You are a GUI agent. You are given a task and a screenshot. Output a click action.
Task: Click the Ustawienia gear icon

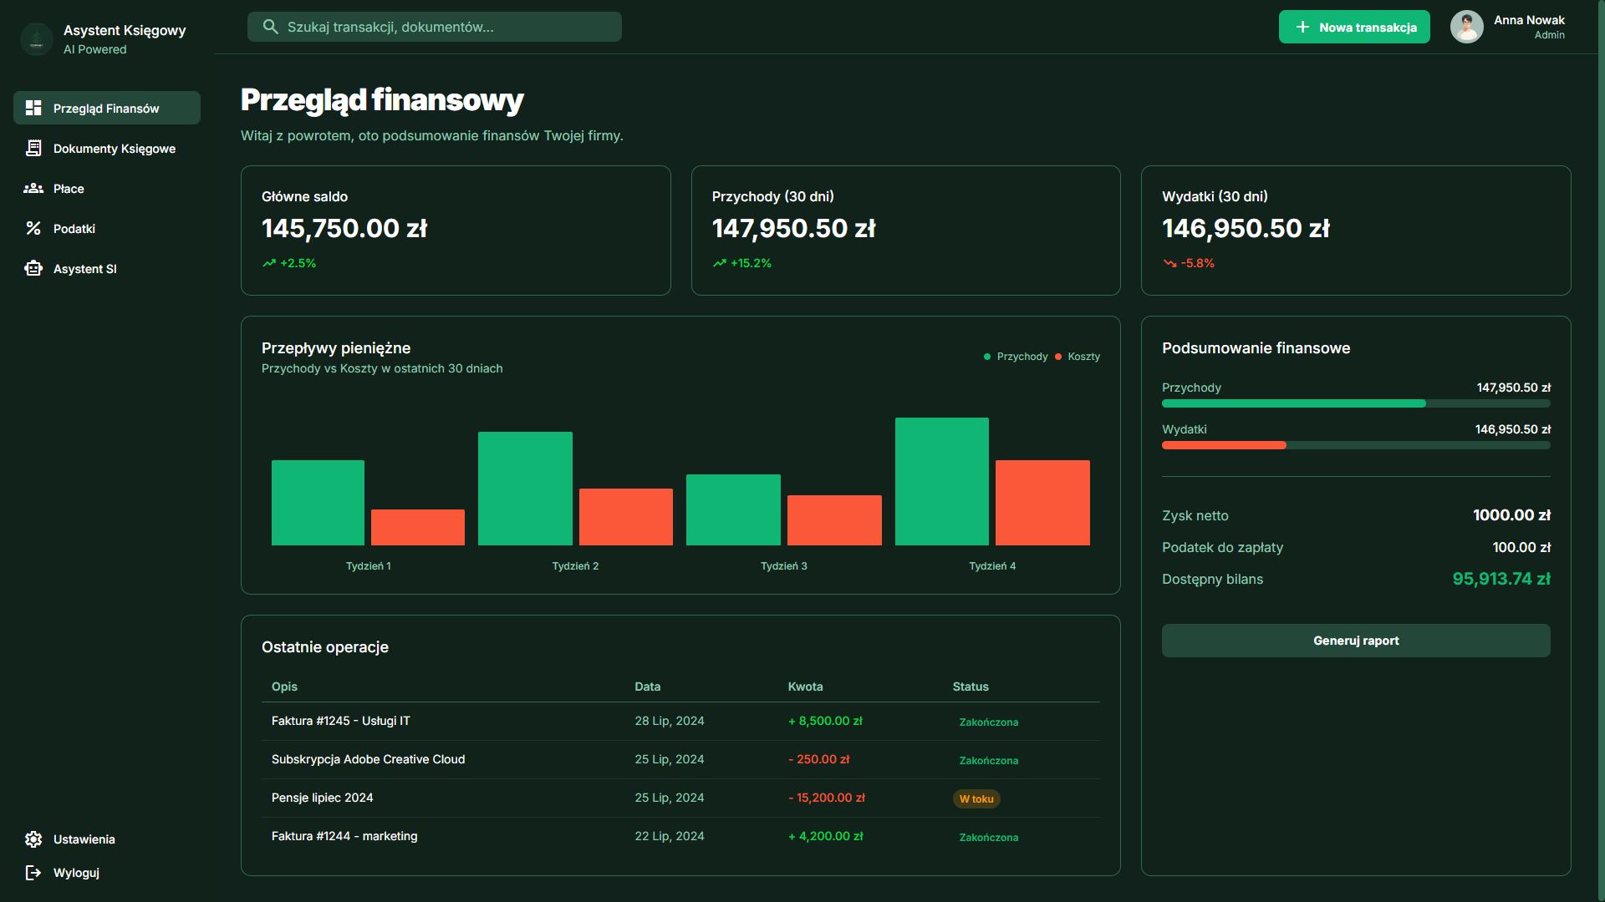tap(33, 839)
